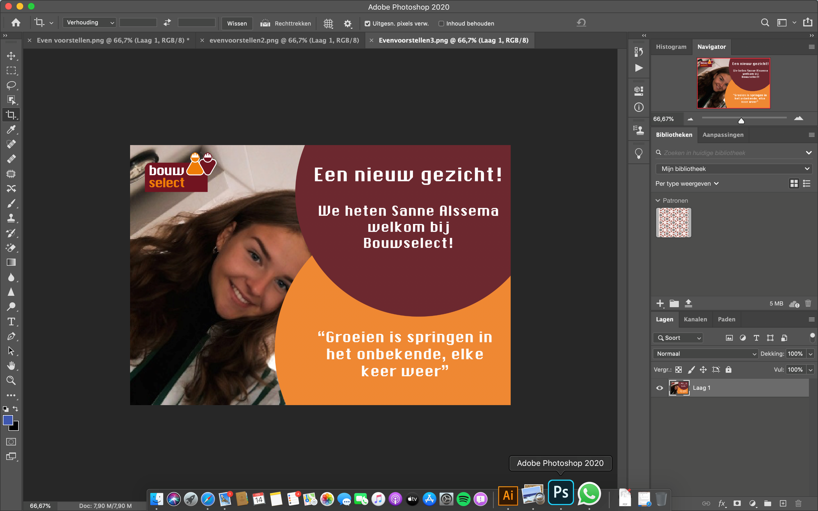Toggle lock image pixels brush icon
This screenshot has width=818, height=511.
(x=691, y=370)
